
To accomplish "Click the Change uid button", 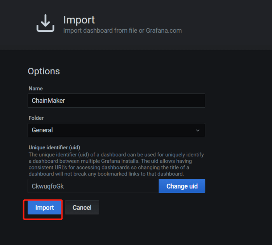I will tap(182, 186).
